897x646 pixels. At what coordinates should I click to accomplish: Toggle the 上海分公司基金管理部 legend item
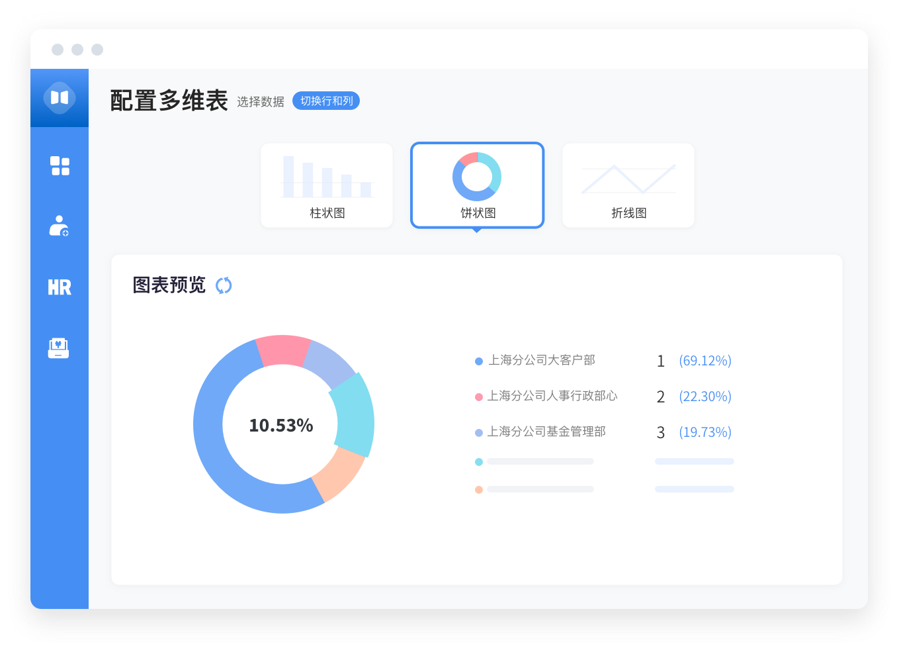point(546,432)
